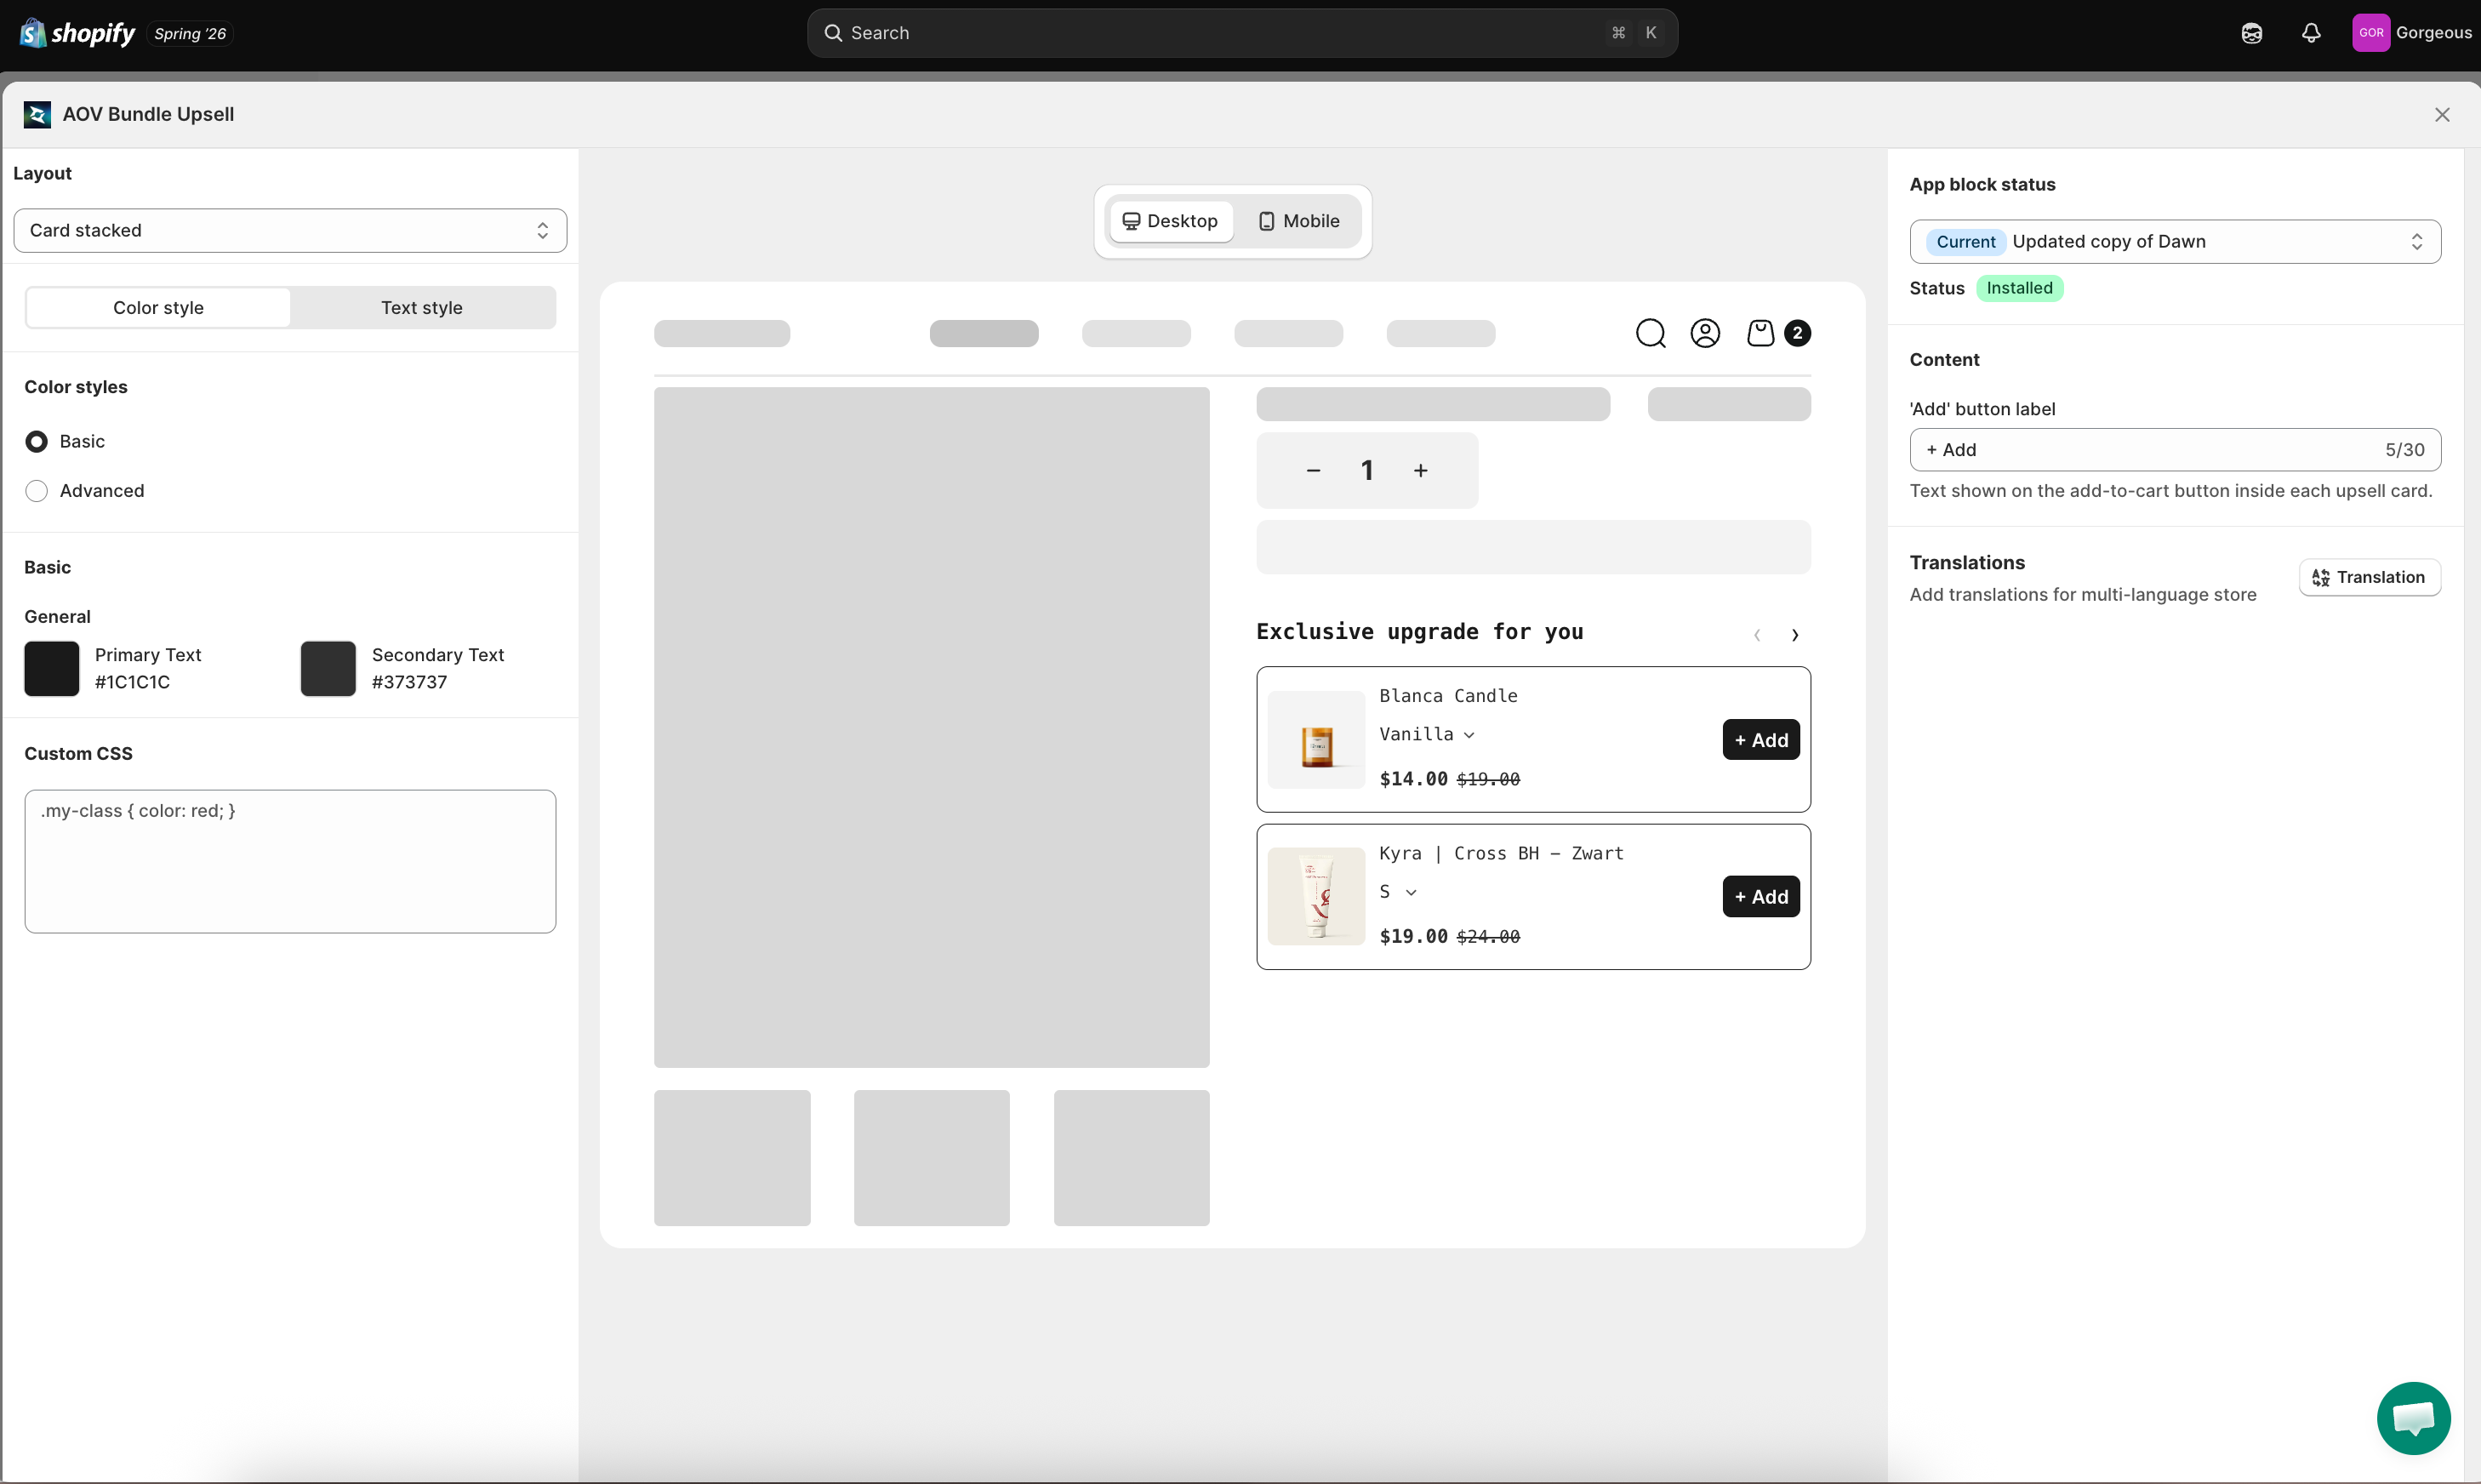Increase quantity with the plus icon
This screenshot has height=1484, width=2481.
tap(1420, 470)
